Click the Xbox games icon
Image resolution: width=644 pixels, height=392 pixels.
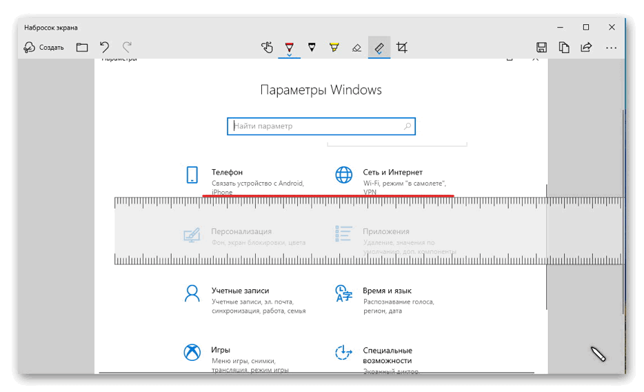[192, 352]
